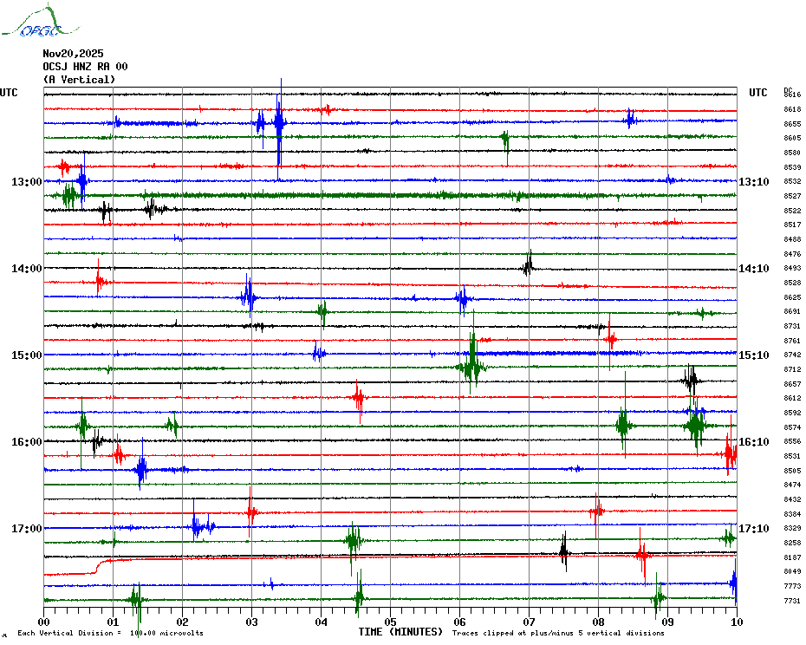The width and height of the screenshot is (806, 645).
Task: Click the DC offset value 8049
Action: pos(792,571)
